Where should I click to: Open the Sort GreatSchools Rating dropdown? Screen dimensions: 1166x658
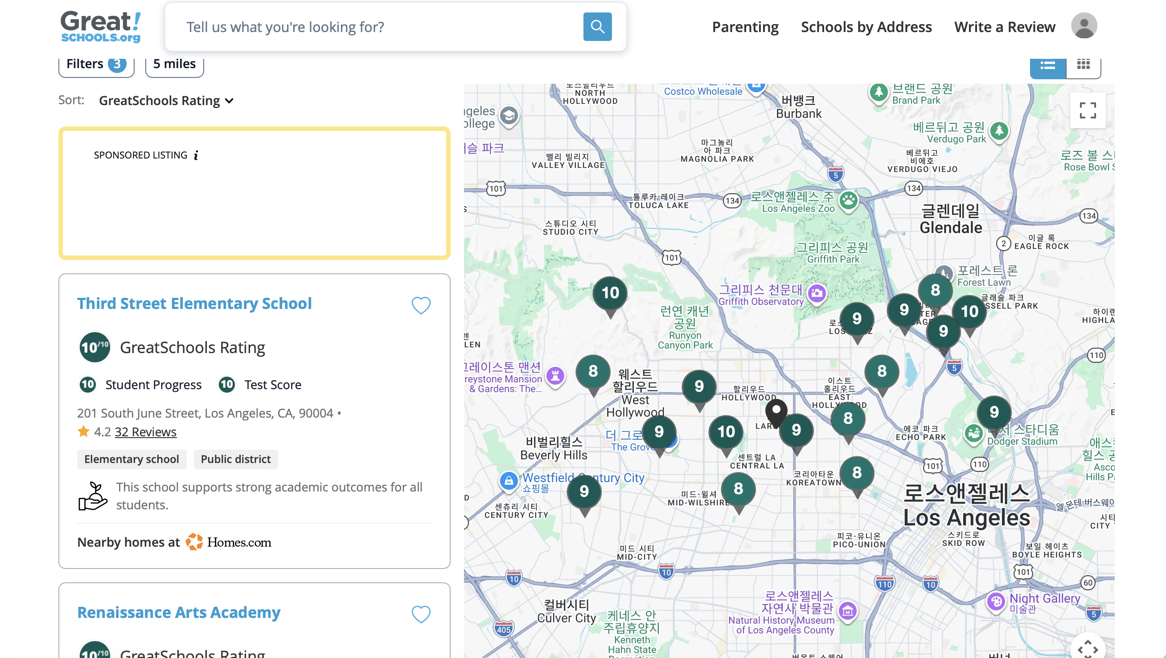pos(166,101)
